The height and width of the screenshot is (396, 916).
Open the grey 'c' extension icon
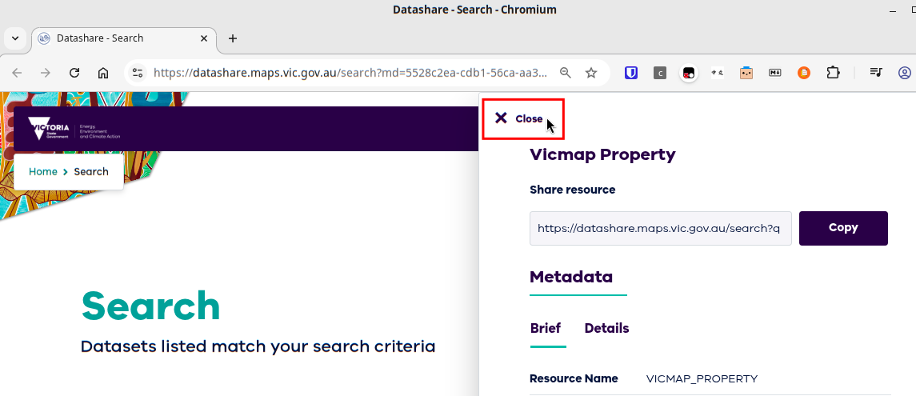click(659, 73)
